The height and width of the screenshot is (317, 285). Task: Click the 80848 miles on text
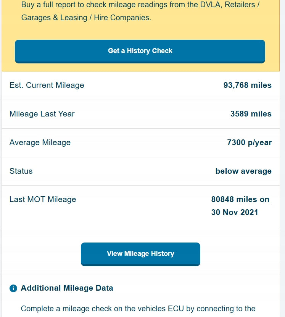coord(240,199)
